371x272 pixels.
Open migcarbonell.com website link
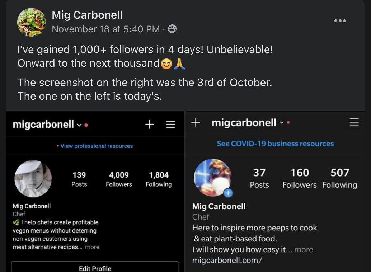(x=227, y=261)
